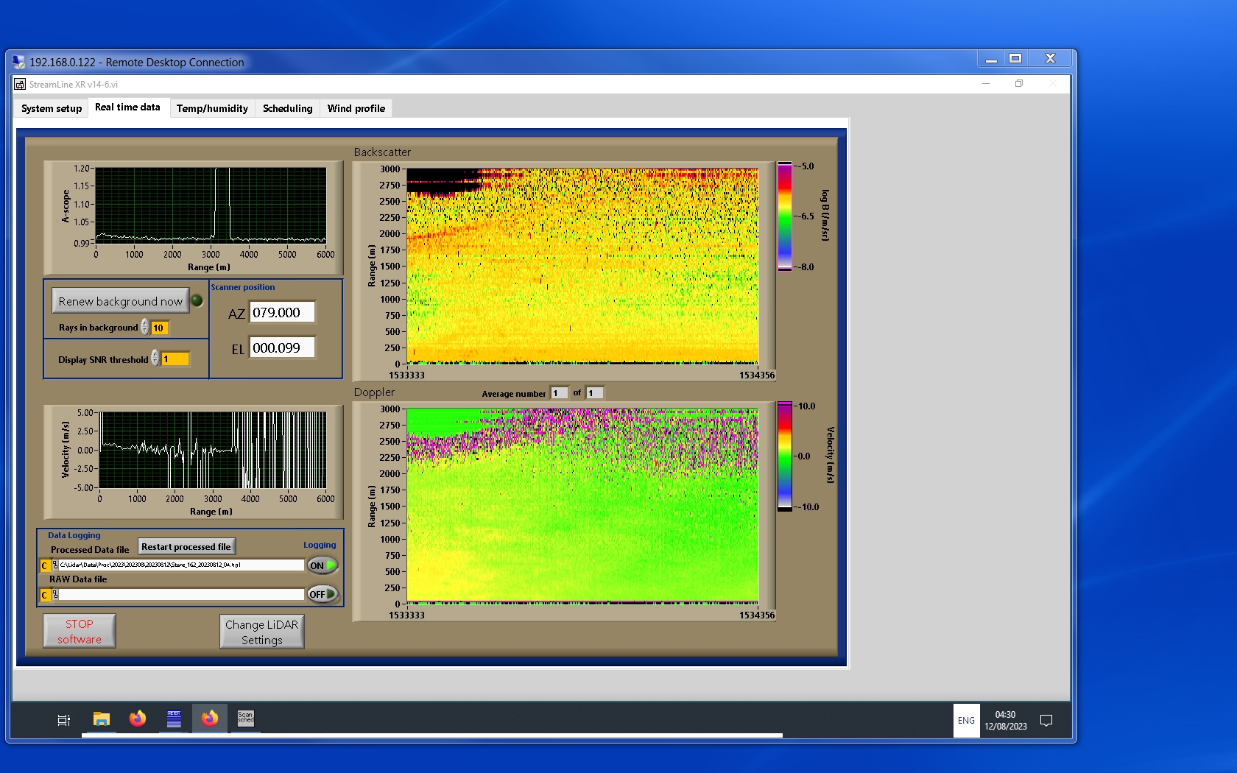
Task: Open the Wind profile tab
Action: 356,108
